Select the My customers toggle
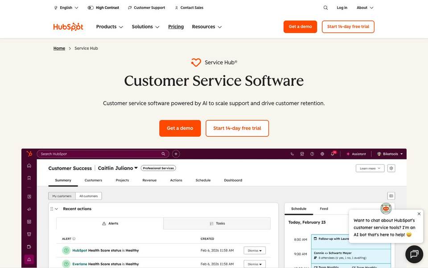 pos(62,196)
